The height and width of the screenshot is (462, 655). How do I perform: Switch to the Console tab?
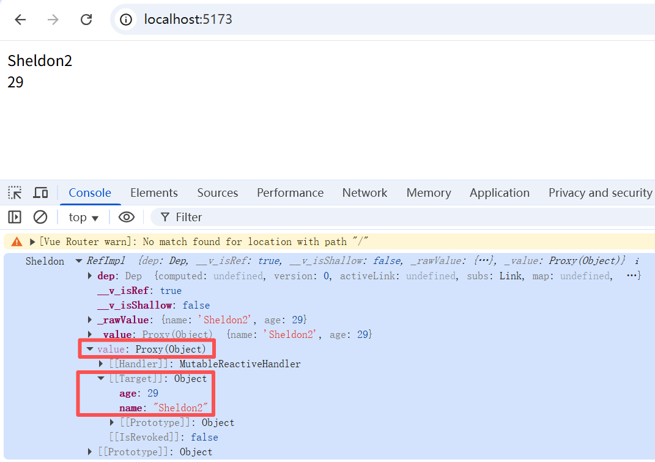90,193
